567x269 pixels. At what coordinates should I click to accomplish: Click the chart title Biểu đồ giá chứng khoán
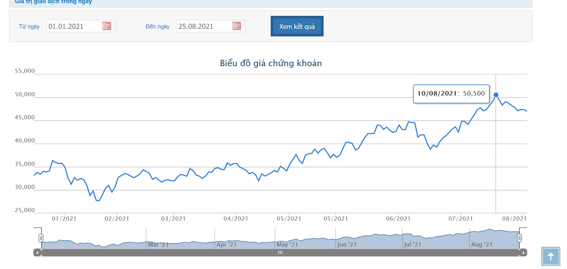click(271, 63)
